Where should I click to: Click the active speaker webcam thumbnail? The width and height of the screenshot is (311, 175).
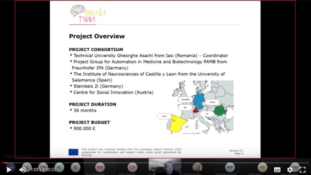[165, 167]
